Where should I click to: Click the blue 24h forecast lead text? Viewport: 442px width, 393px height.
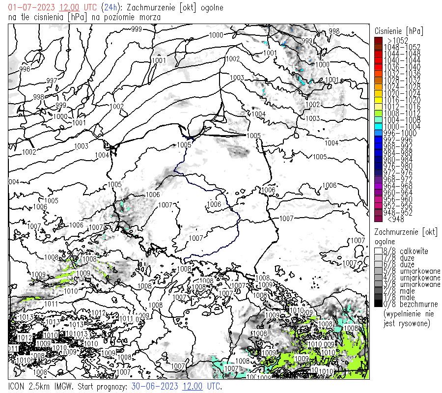pos(110,7)
